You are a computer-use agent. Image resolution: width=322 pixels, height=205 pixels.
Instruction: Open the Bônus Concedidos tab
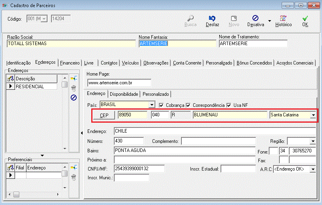pyautogui.click(x=254, y=63)
